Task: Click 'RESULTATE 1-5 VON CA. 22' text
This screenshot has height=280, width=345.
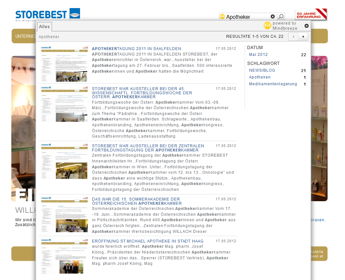Action: [x=255, y=36]
